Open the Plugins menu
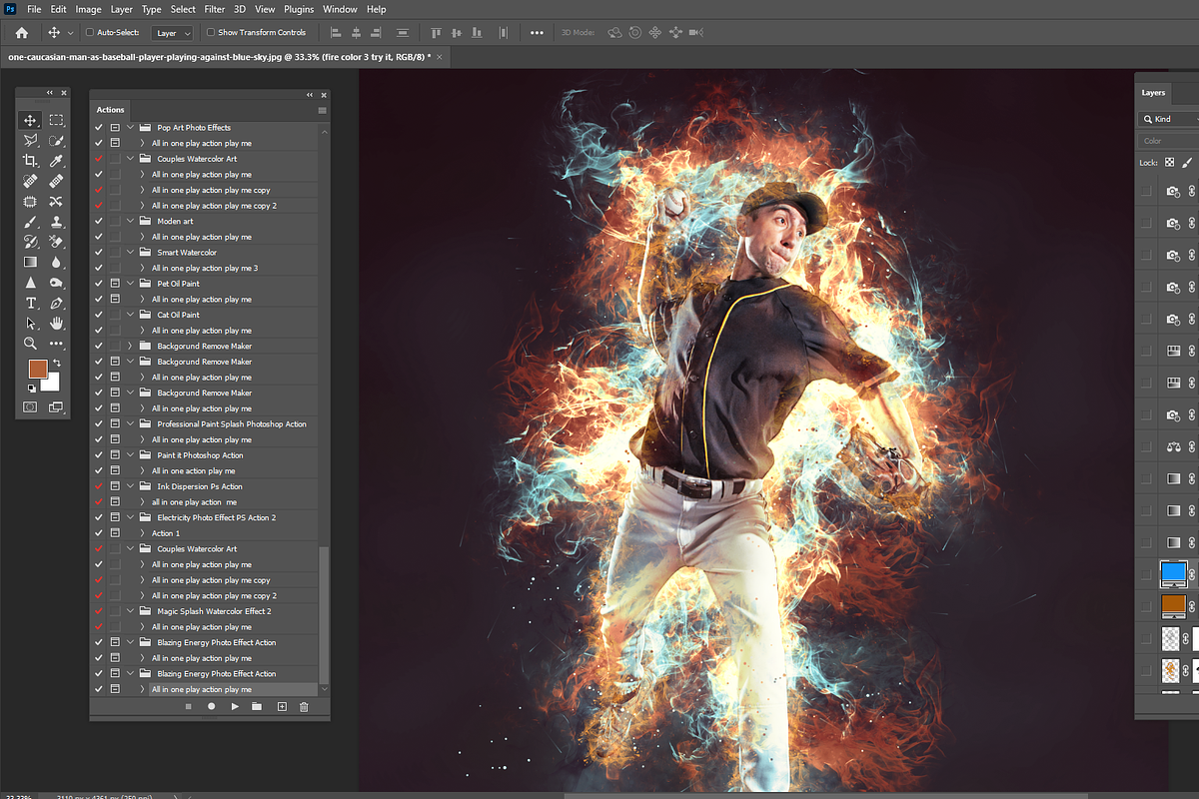The width and height of the screenshot is (1199, 799). pos(298,9)
